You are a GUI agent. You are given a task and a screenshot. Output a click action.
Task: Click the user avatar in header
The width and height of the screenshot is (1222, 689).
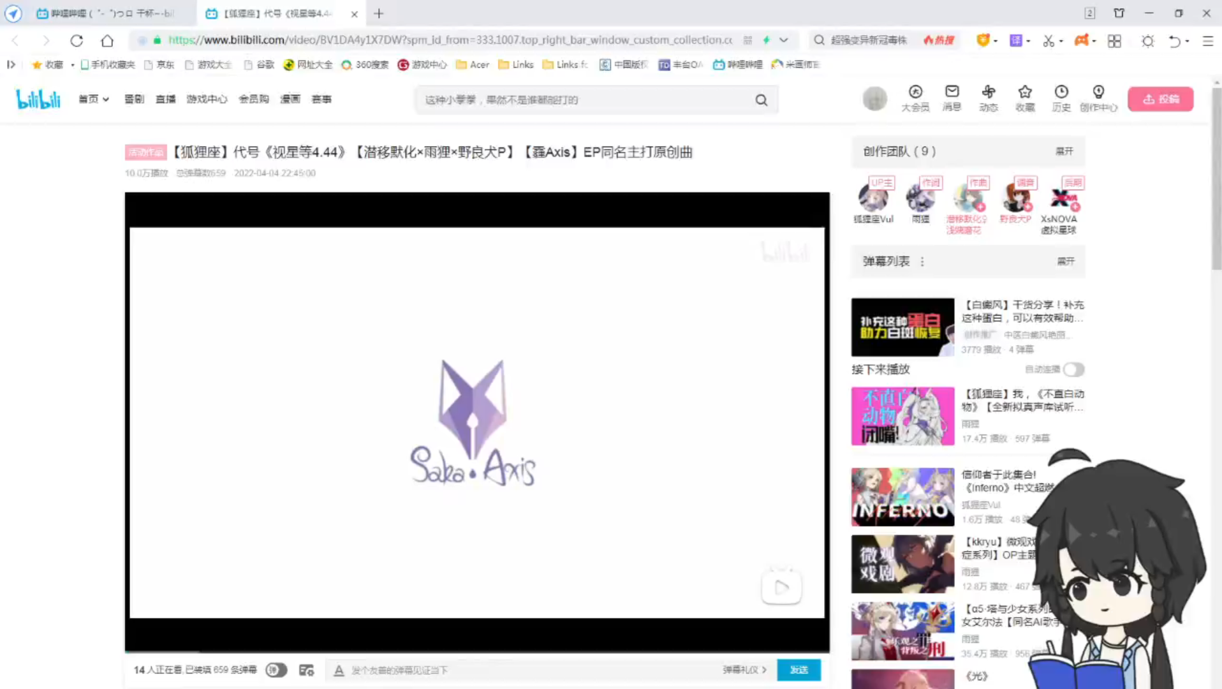coord(874,99)
